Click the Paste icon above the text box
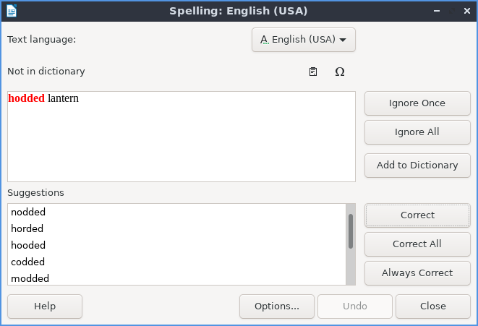The height and width of the screenshot is (326, 478). point(313,72)
